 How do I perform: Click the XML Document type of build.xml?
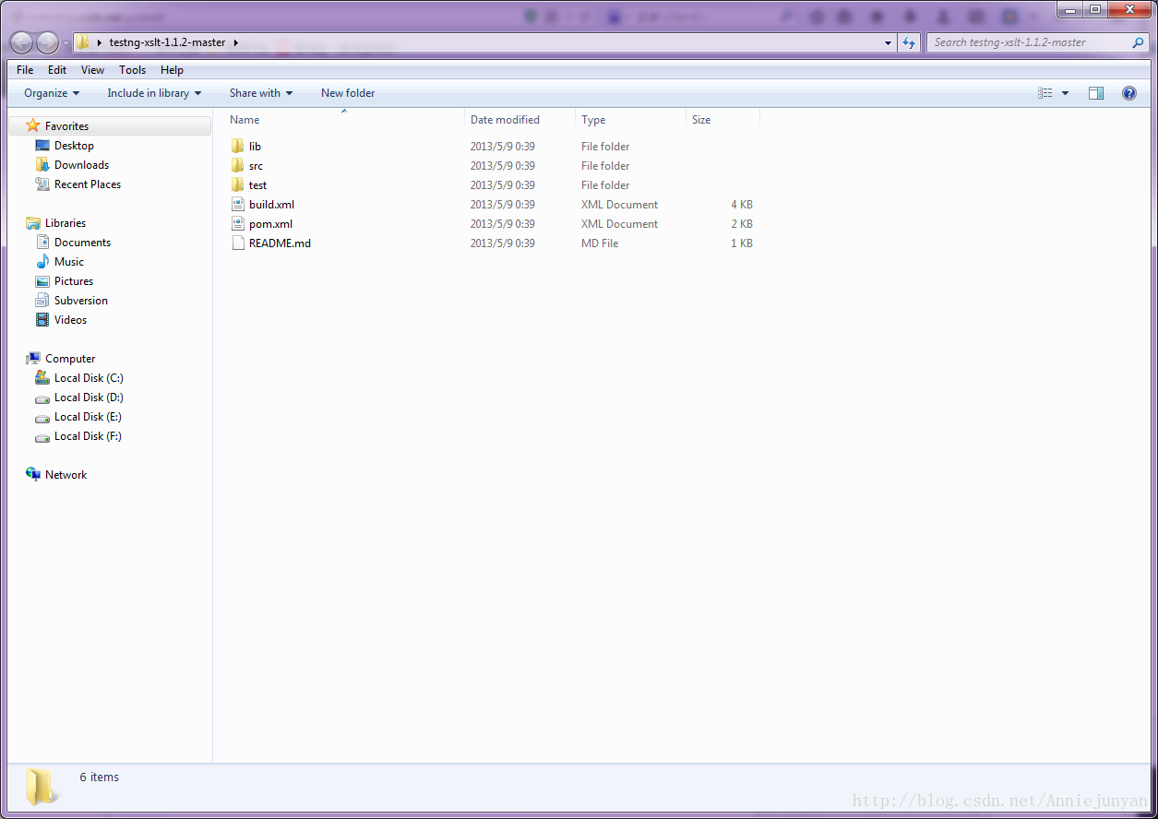[x=619, y=205]
